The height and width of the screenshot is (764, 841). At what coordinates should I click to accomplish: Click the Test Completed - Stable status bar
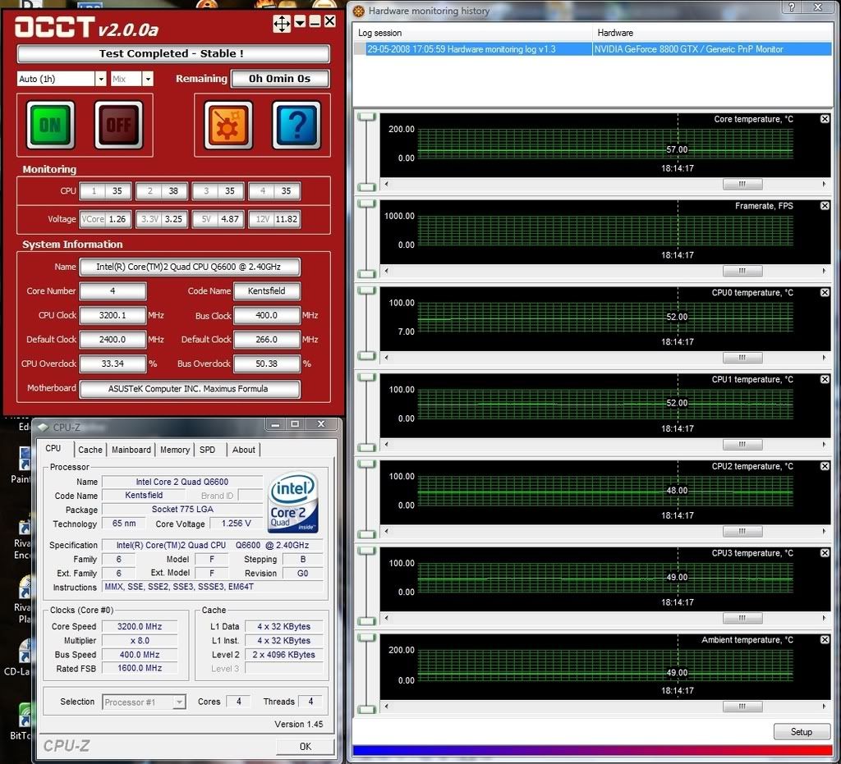coord(172,53)
